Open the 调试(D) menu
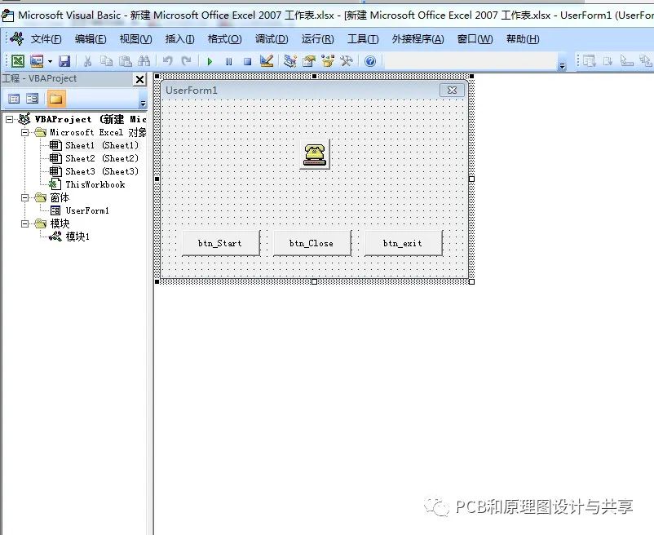 pyautogui.click(x=272, y=39)
